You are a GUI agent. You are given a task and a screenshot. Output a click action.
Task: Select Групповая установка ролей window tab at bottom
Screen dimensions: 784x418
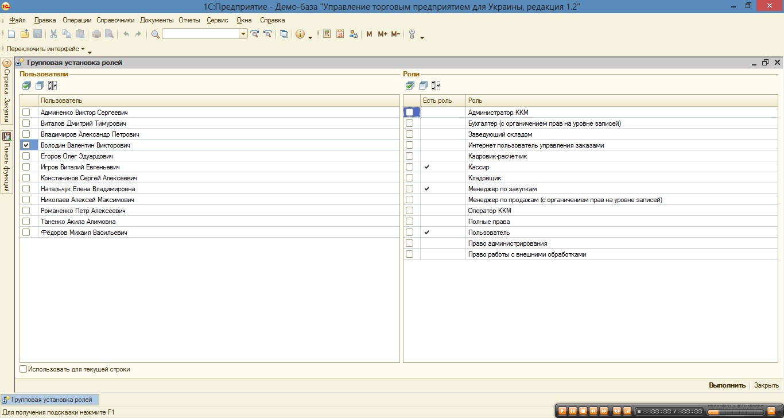51,400
